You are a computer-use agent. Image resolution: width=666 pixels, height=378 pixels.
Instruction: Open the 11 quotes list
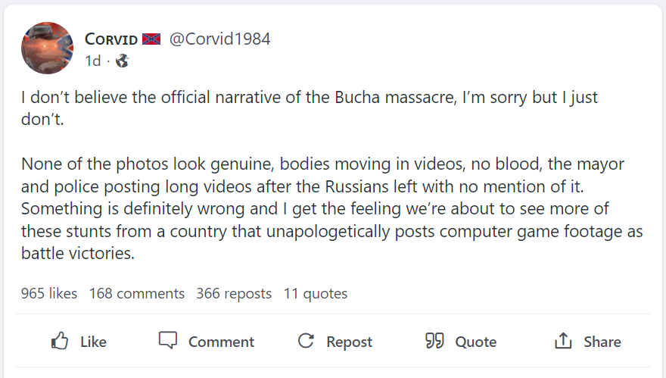point(316,293)
